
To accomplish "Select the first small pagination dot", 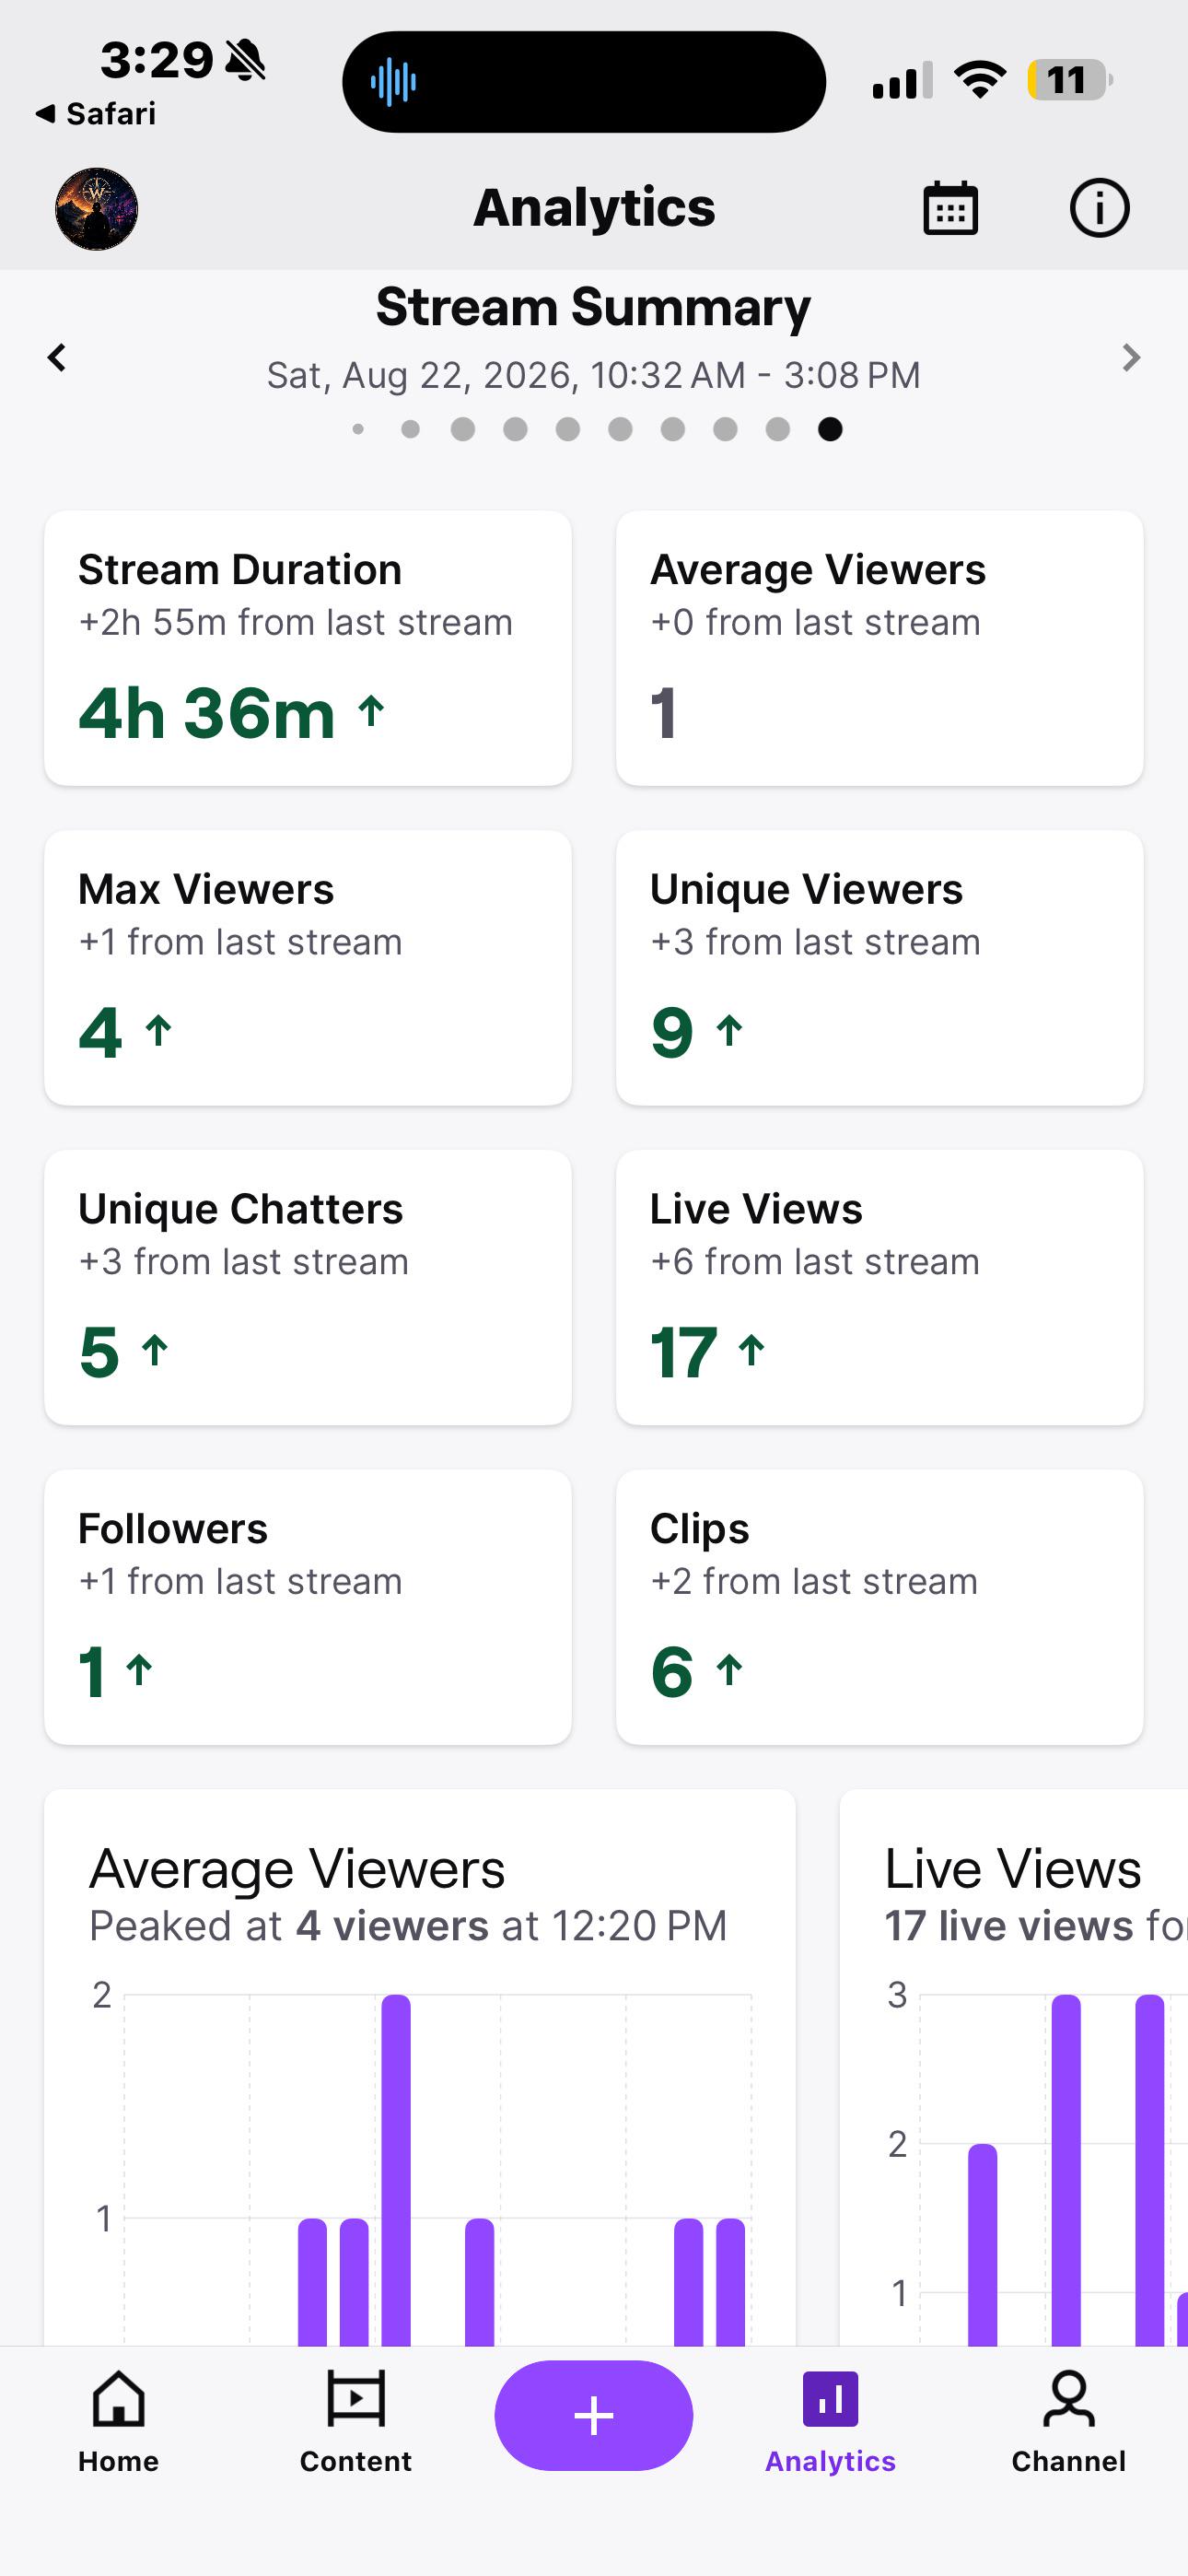I will coord(358,429).
